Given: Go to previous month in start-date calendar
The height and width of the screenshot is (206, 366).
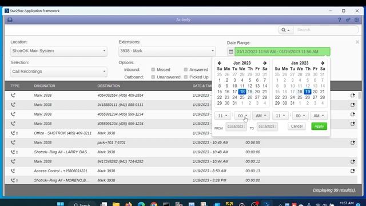Looking at the screenshot, I should coord(220,63).
